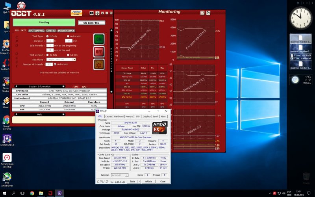
Task: Collapse the System Information section
Action: pos(63,86)
